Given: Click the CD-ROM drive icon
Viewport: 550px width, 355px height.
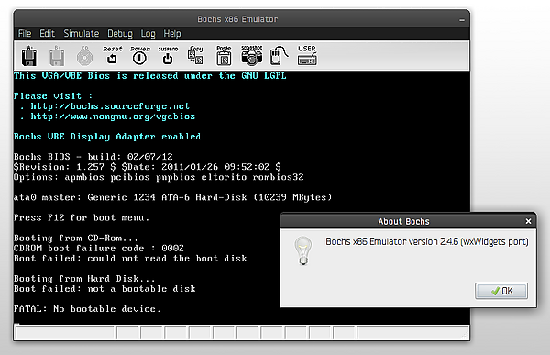Looking at the screenshot, I should [x=85, y=56].
